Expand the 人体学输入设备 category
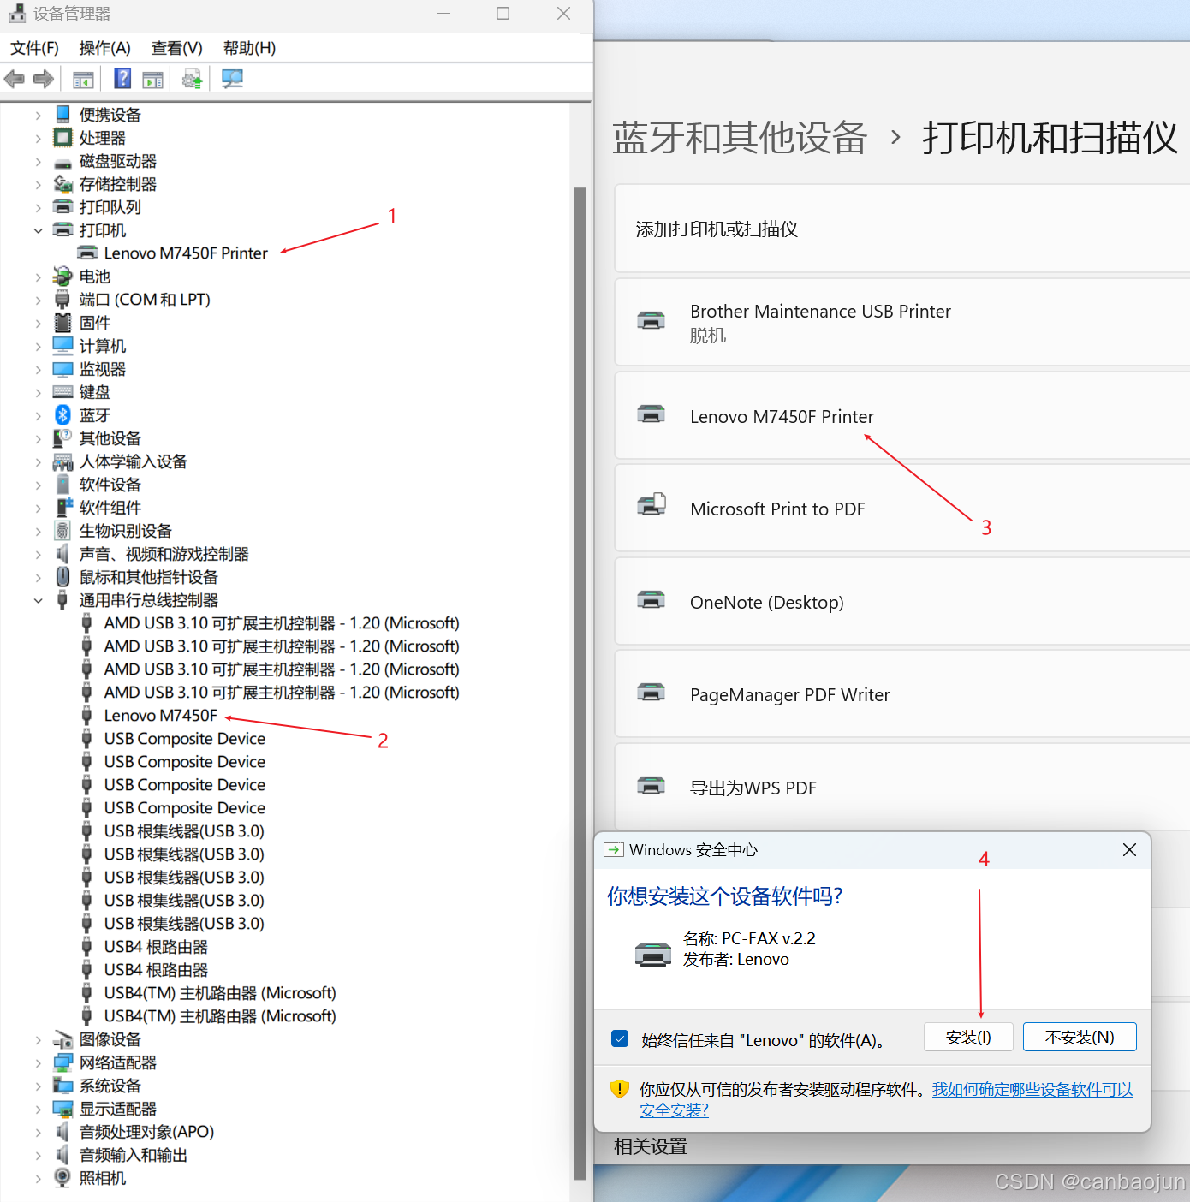1190x1202 pixels. (x=38, y=461)
